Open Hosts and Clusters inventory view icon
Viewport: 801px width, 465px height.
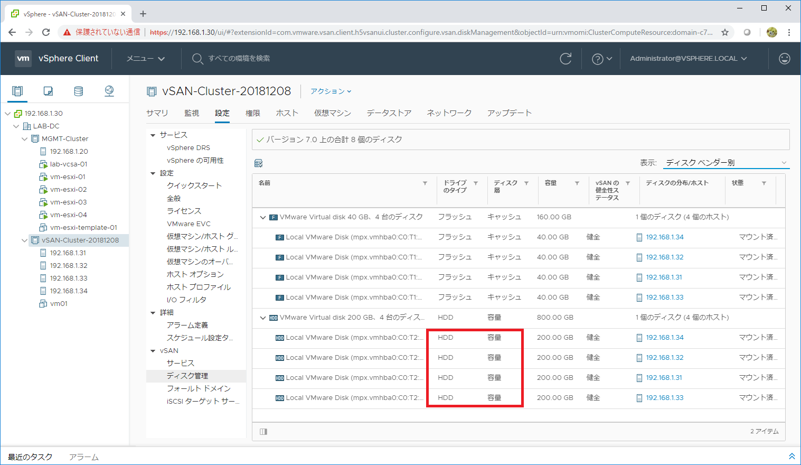(17, 91)
